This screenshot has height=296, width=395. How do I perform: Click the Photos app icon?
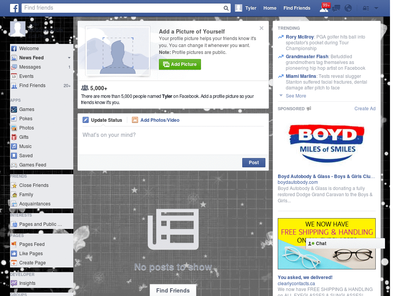point(14,128)
